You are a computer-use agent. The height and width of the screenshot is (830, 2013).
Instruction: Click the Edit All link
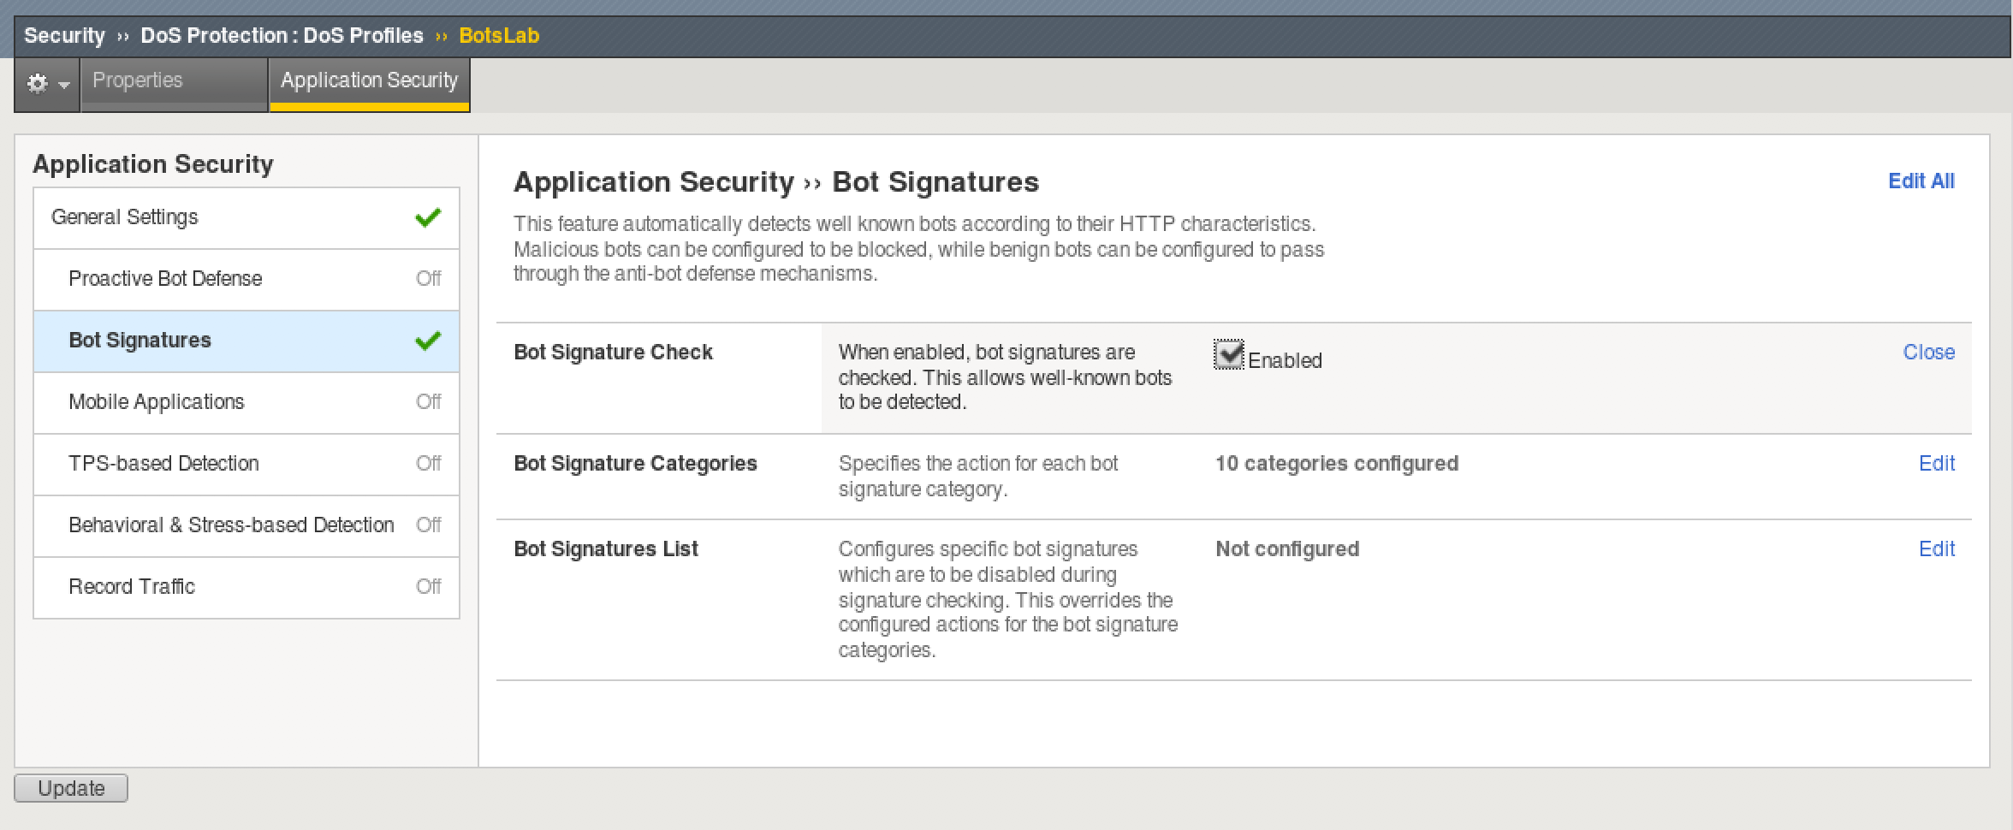click(1921, 181)
